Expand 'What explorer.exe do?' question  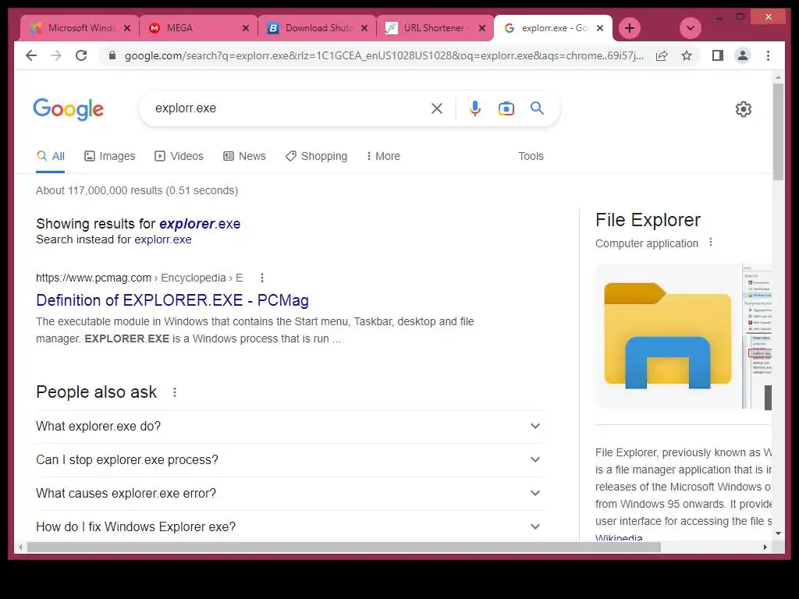pyautogui.click(x=289, y=427)
